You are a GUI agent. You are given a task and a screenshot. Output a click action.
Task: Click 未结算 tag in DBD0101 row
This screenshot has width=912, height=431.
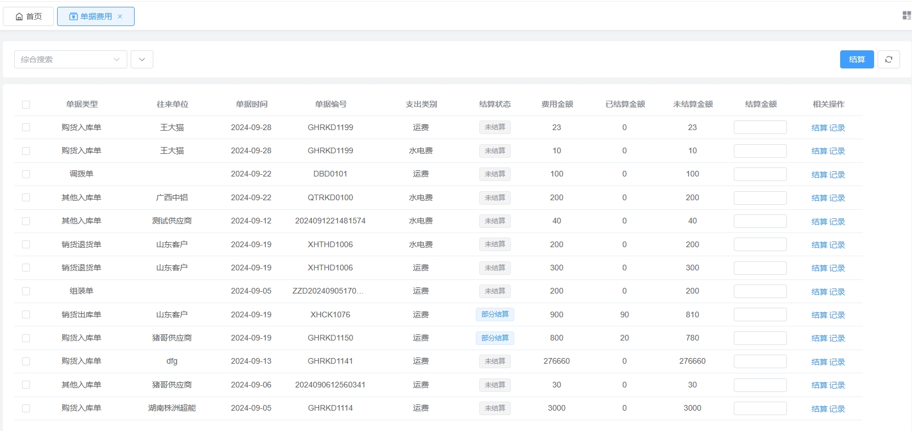tap(495, 174)
